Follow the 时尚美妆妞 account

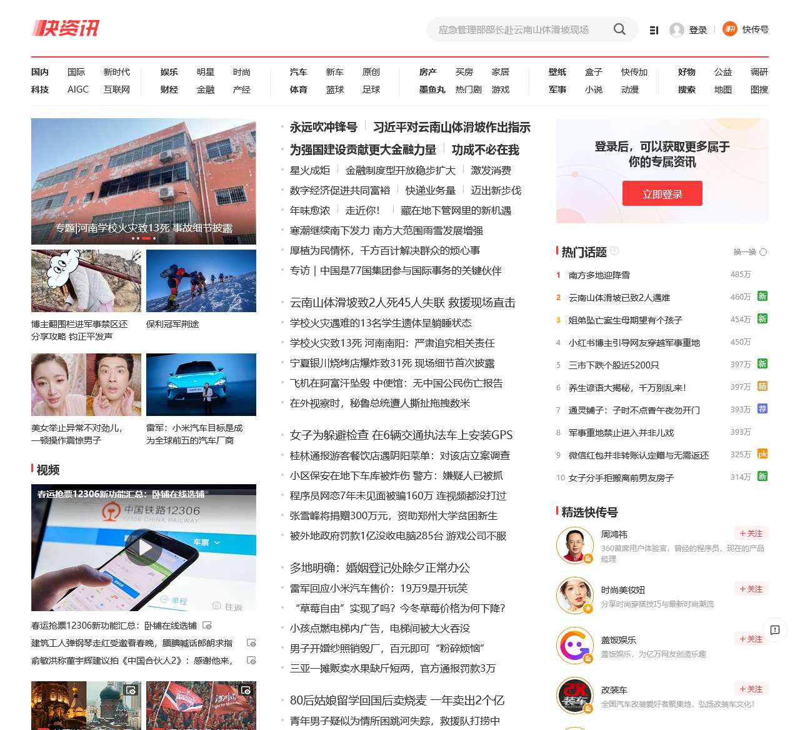click(751, 589)
